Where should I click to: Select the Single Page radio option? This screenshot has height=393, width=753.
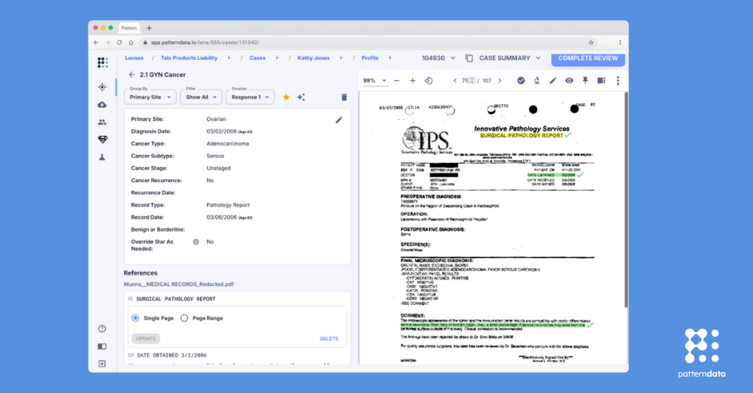tap(135, 318)
